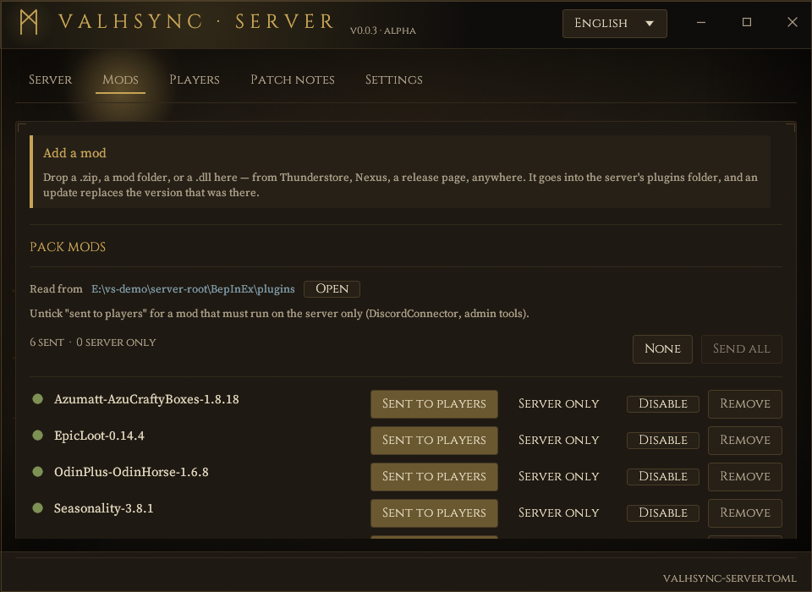Set OdinHorse to Server Only
Image resolution: width=812 pixels, height=592 pixels.
(559, 476)
